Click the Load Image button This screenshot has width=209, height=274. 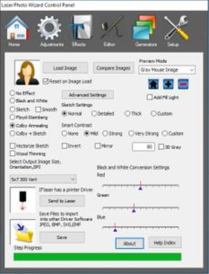coord(65,68)
